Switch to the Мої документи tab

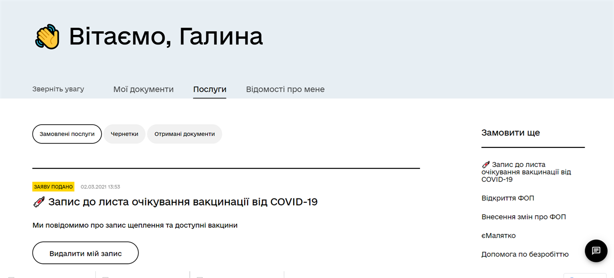143,89
